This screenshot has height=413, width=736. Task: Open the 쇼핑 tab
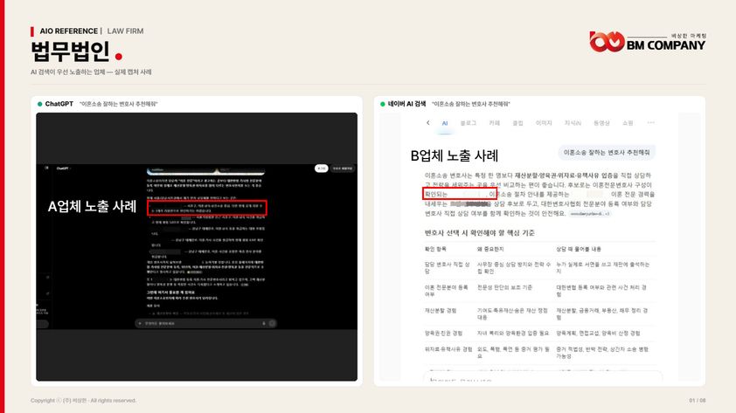[628, 123]
